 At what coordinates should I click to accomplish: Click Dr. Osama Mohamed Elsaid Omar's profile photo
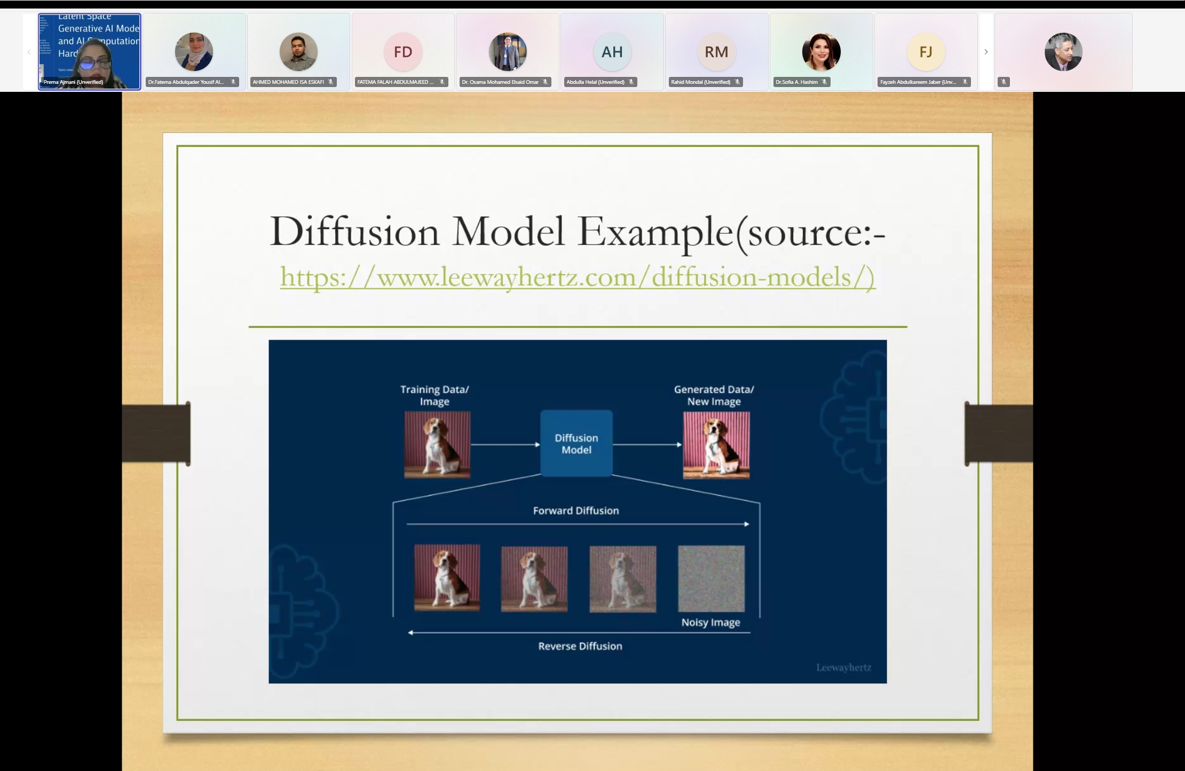508,52
